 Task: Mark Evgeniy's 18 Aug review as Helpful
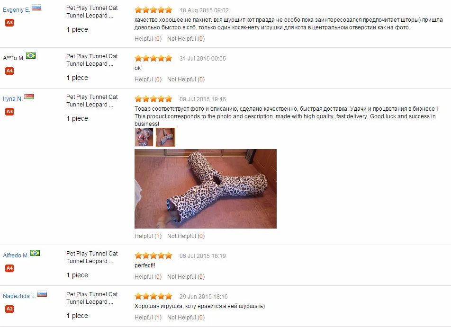pos(148,39)
